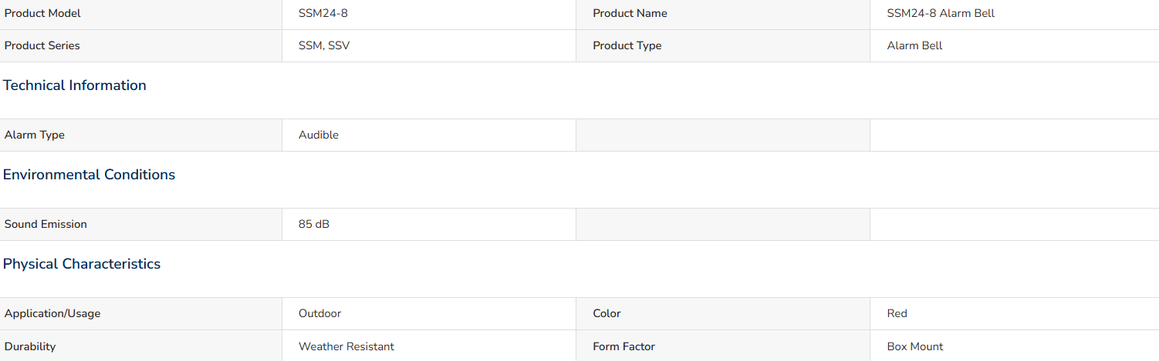The image size is (1159, 361).
Task: Click the Technical Information heading
Action: click(x=75, y=85)
